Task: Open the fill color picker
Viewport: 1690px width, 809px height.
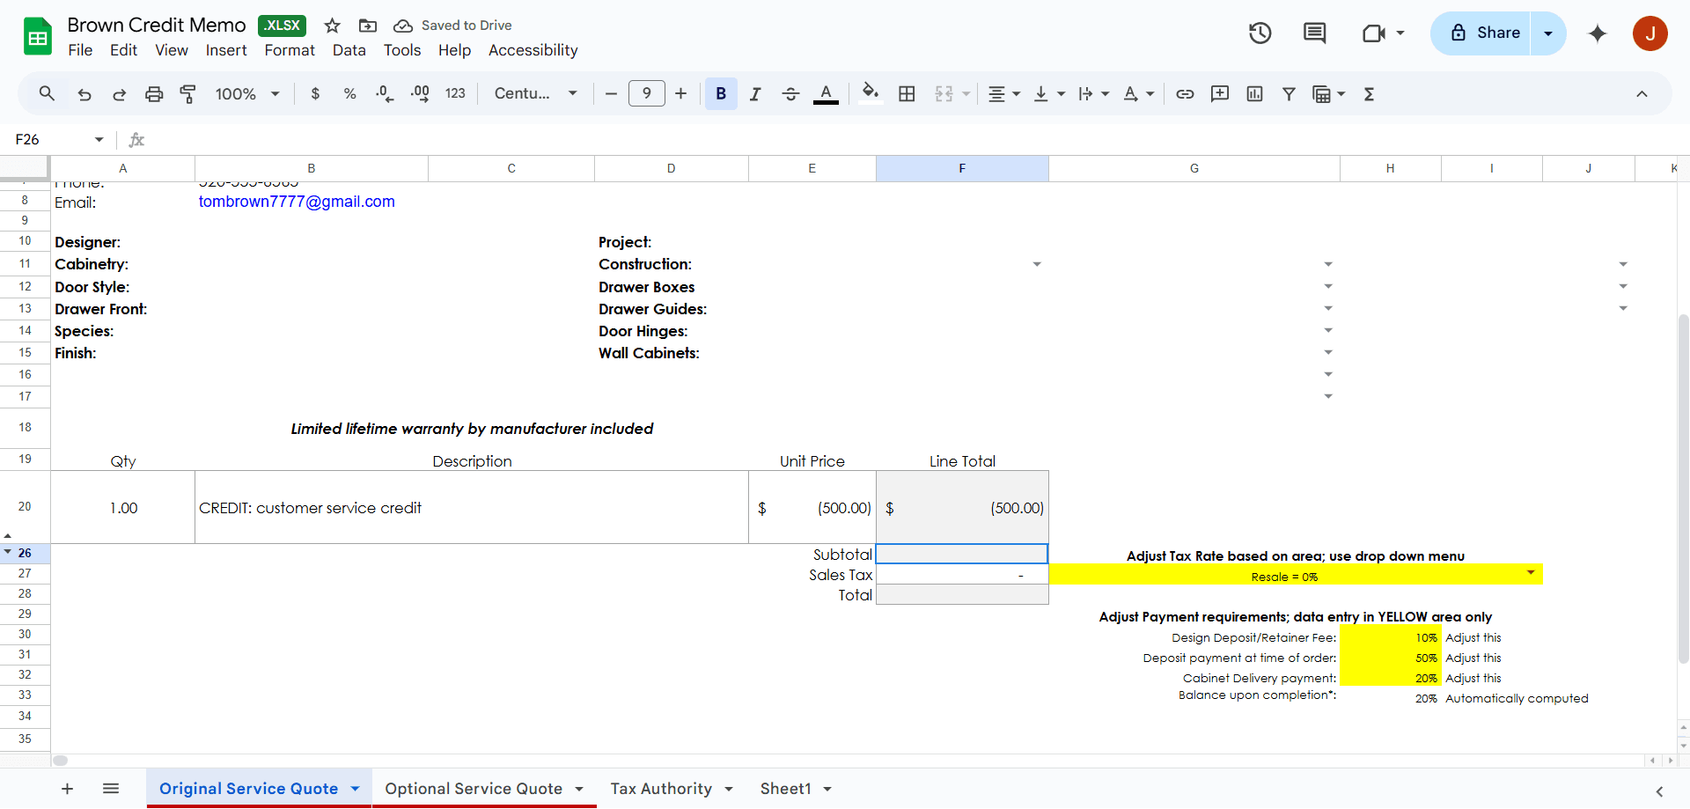Action: 871,93
